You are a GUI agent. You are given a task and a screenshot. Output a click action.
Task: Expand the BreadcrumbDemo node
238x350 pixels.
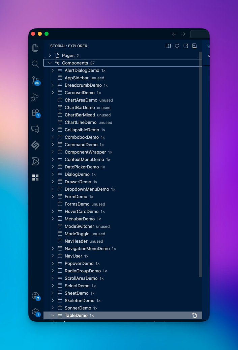53,85
